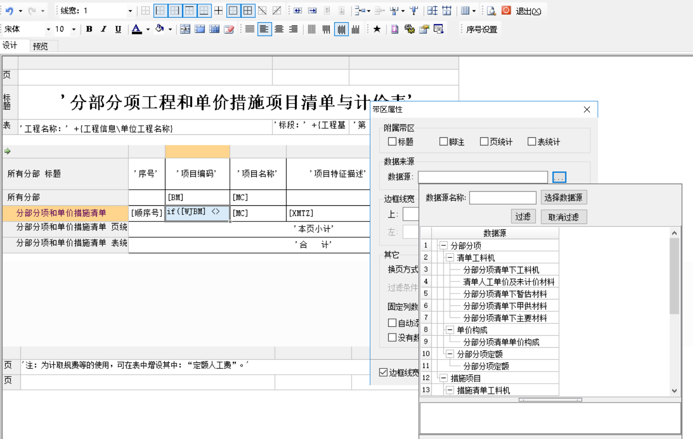Align text right

(293, 29)
